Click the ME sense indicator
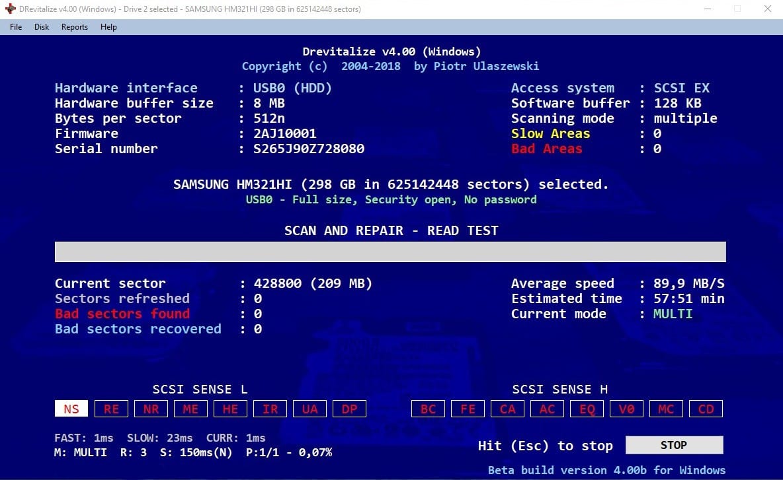The width and height of the screenshot is (783, 480). [190, 409]
